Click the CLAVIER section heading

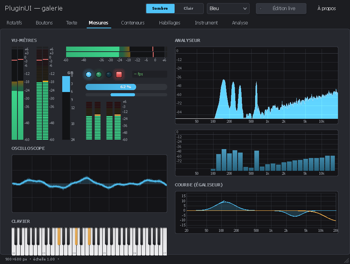click(21, 221)
